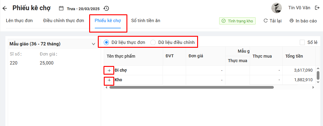Select the Dữ liệu điều chỉnh radio button
Image resolution: width=323 pixels, height=126 pixels.
tap(153, 42)
